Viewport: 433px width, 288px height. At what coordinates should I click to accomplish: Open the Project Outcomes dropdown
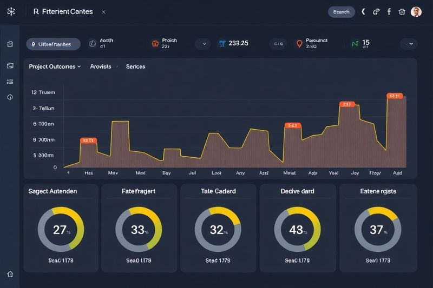55,66
